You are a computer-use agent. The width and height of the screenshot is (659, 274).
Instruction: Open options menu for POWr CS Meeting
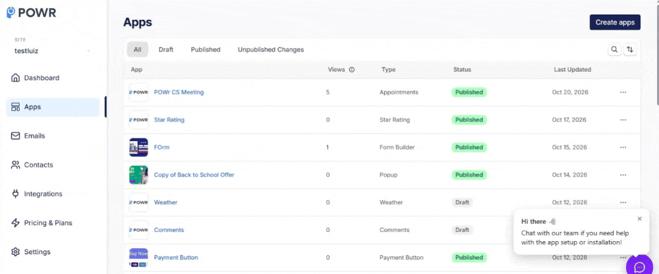coord(623,92)
